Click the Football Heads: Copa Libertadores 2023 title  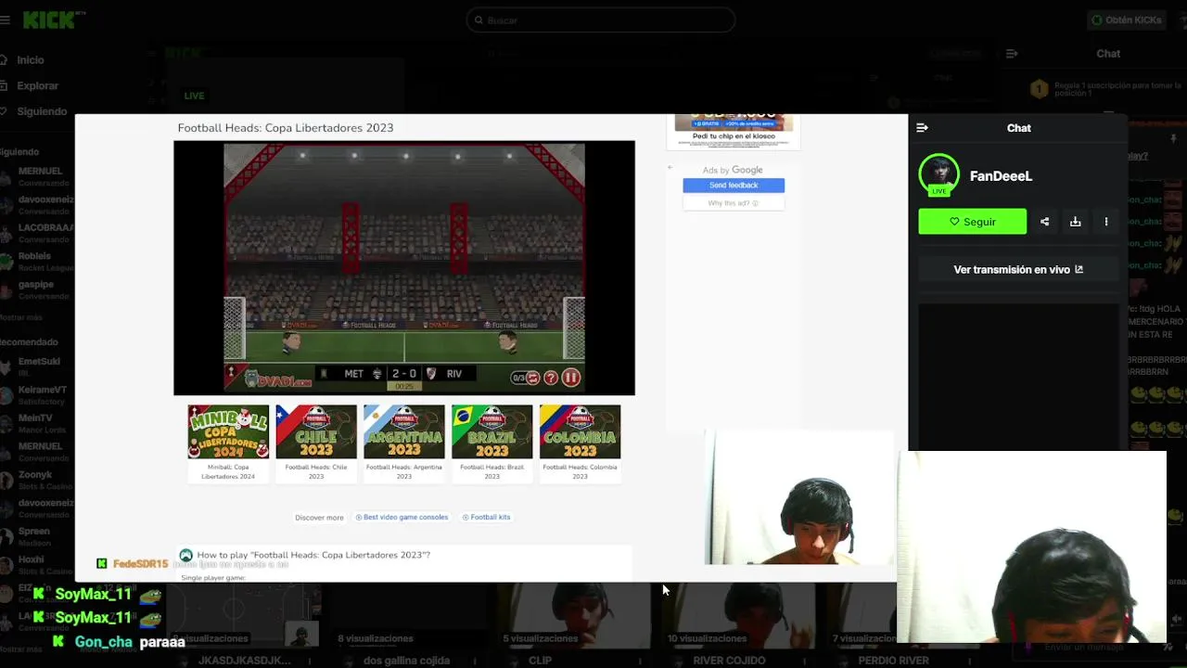[x=286, y=128]
